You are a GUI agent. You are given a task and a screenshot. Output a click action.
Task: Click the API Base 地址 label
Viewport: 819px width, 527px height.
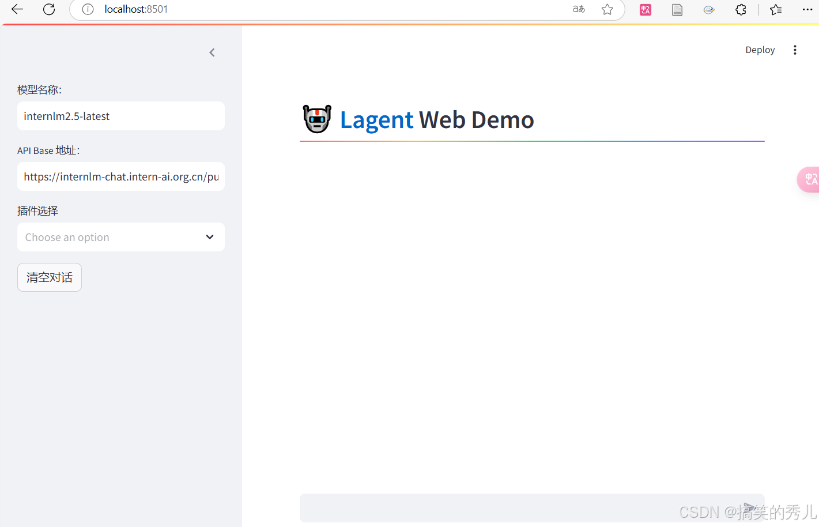pos(48,150)
